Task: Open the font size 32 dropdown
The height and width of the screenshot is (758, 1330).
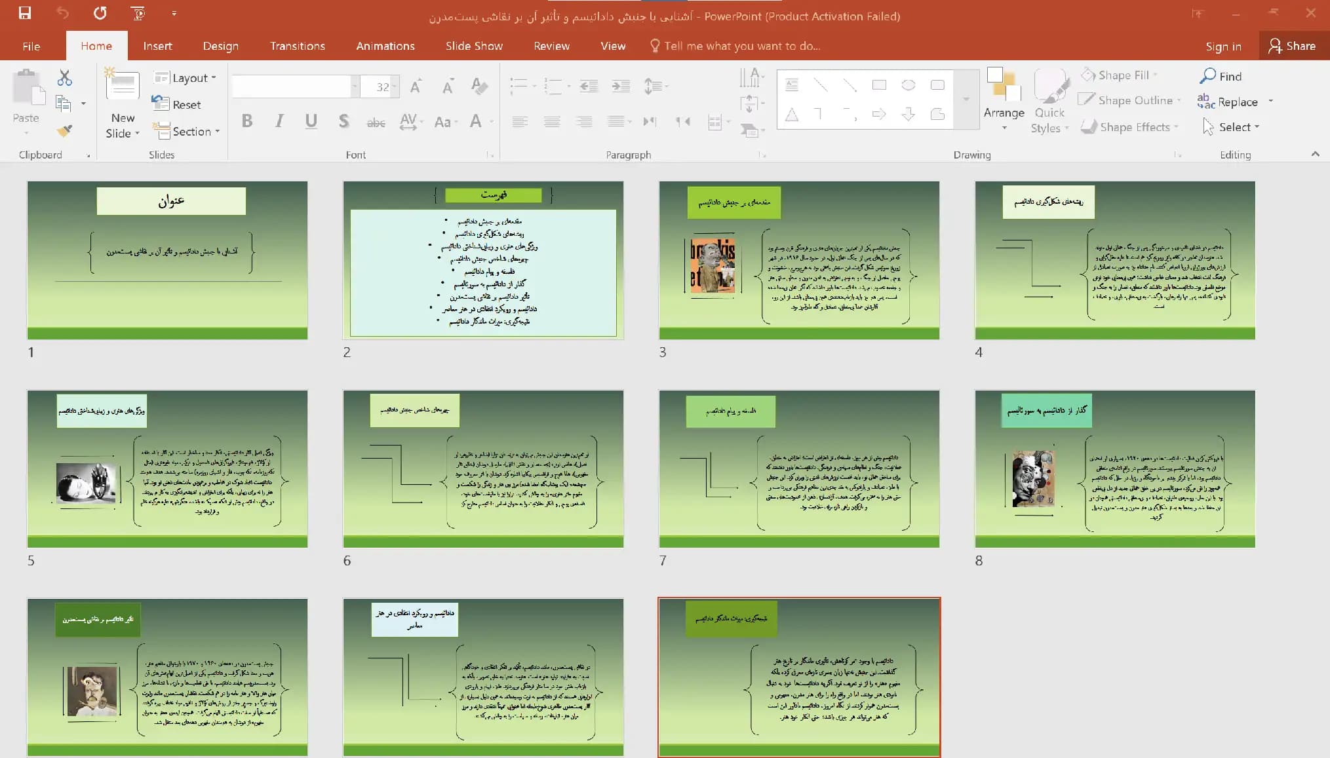Action: pos(394,86)
